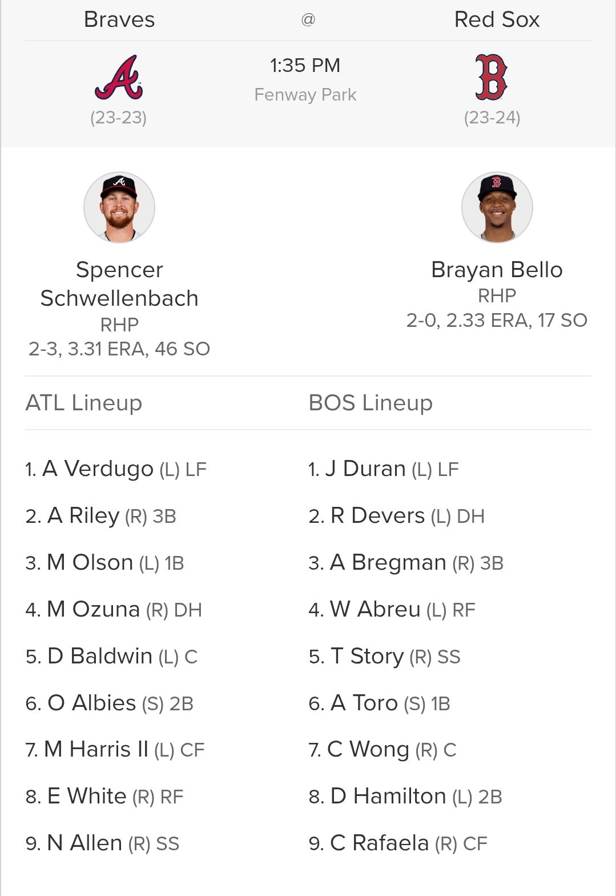Tap the Braves team name header
This screenshot has width=616, height=896.
[119, 19]
